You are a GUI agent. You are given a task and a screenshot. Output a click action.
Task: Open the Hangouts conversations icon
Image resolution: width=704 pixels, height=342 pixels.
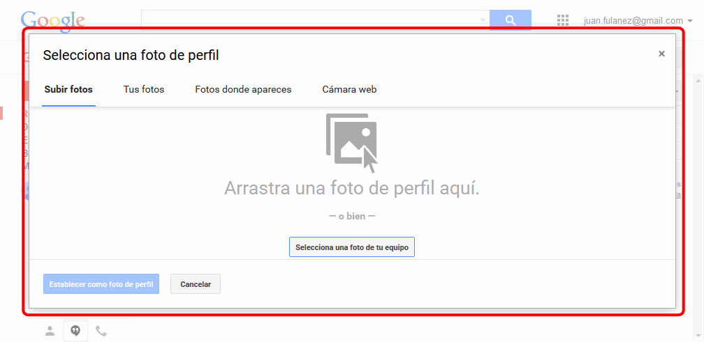[75, 331]
